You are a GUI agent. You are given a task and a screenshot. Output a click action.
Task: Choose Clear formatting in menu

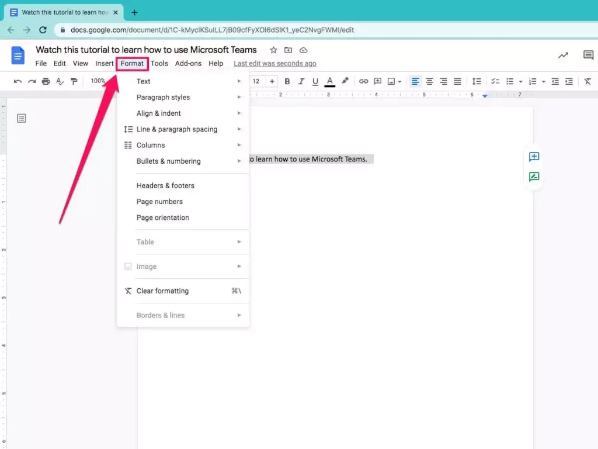(x=183, y=291)
